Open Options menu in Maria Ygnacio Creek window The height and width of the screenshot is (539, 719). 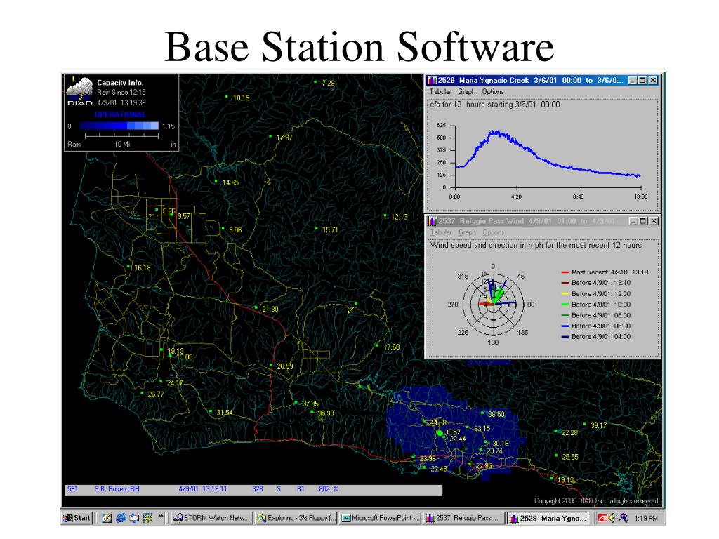pyautogui.click(x=493, y=92)
